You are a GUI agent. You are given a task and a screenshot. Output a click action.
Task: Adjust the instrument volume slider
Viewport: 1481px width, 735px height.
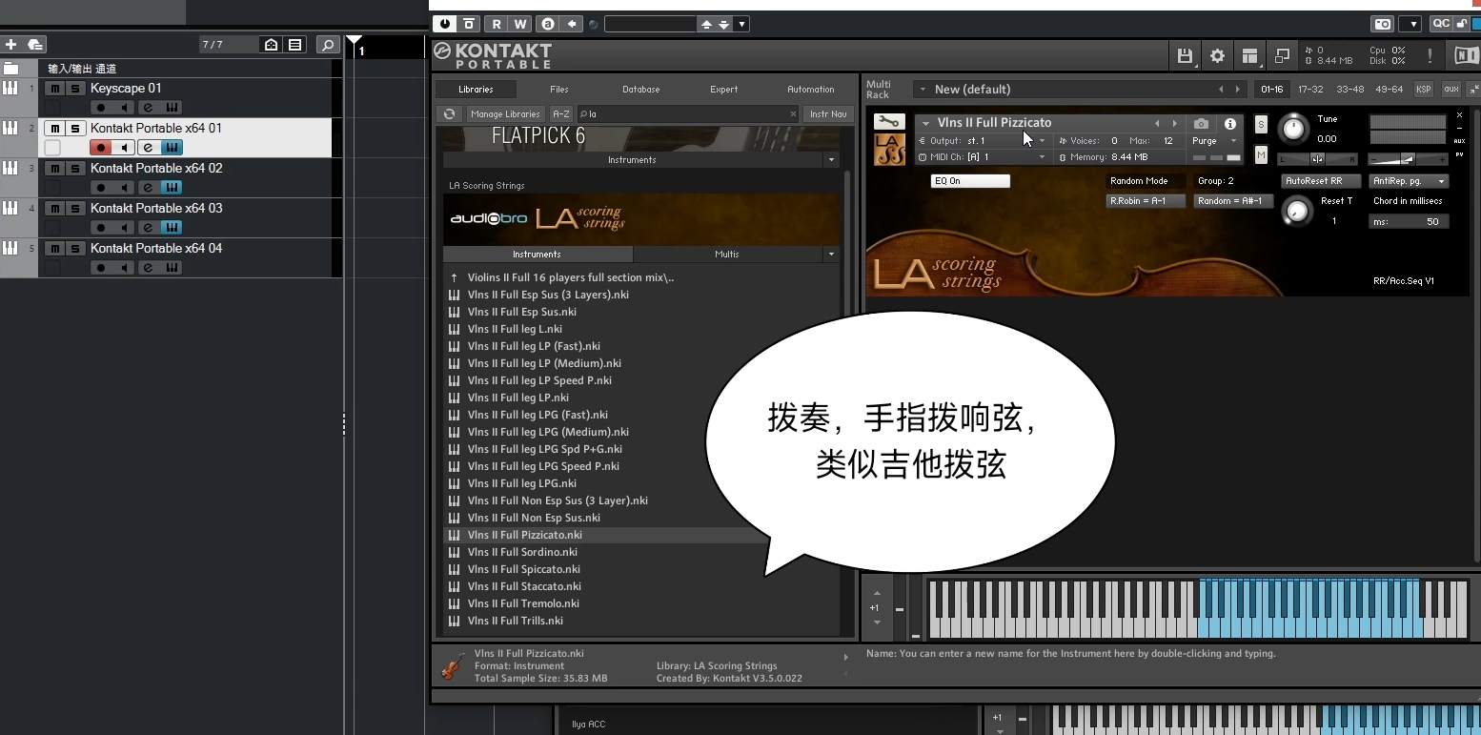pos(1408,159)
